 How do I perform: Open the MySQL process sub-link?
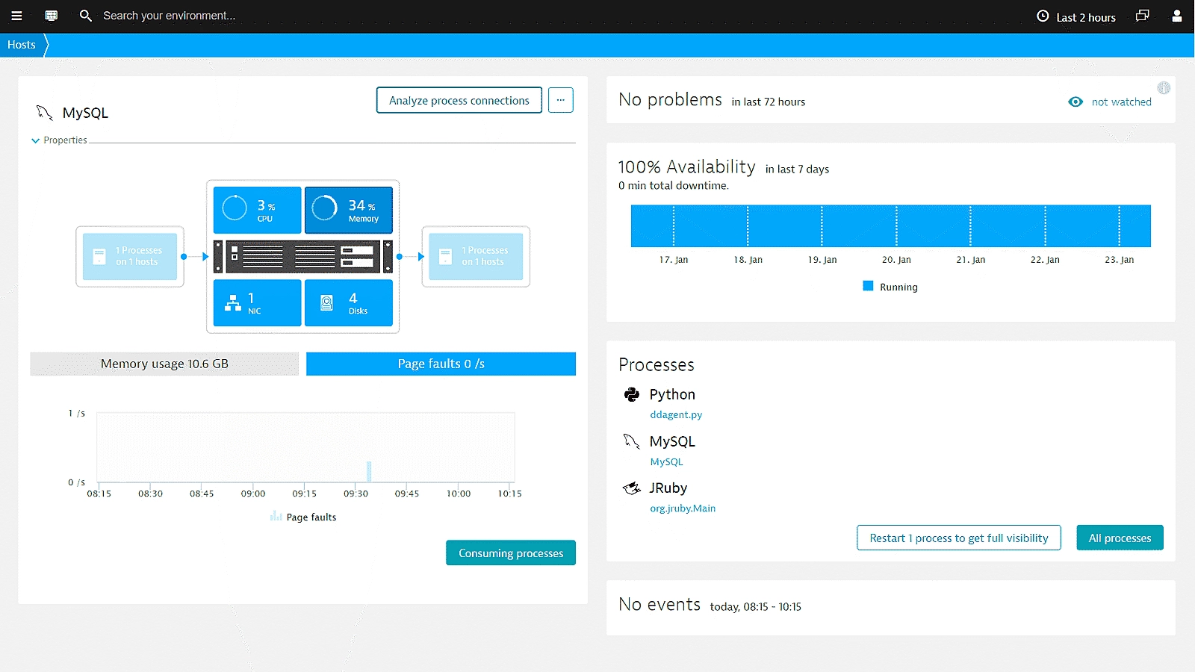(x=666, y=462)
